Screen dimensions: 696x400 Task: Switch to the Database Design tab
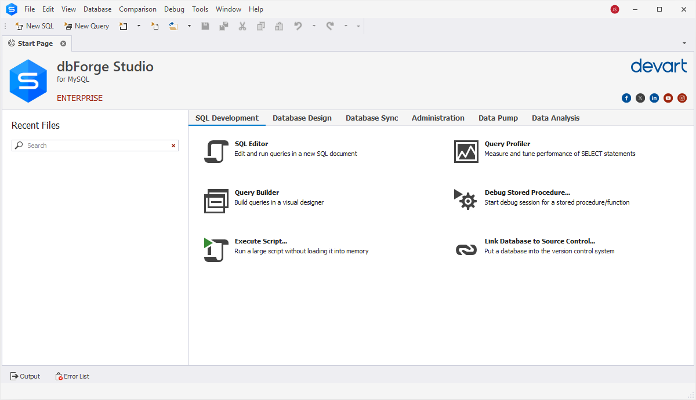pyautogui.click(x=302, y=118)
